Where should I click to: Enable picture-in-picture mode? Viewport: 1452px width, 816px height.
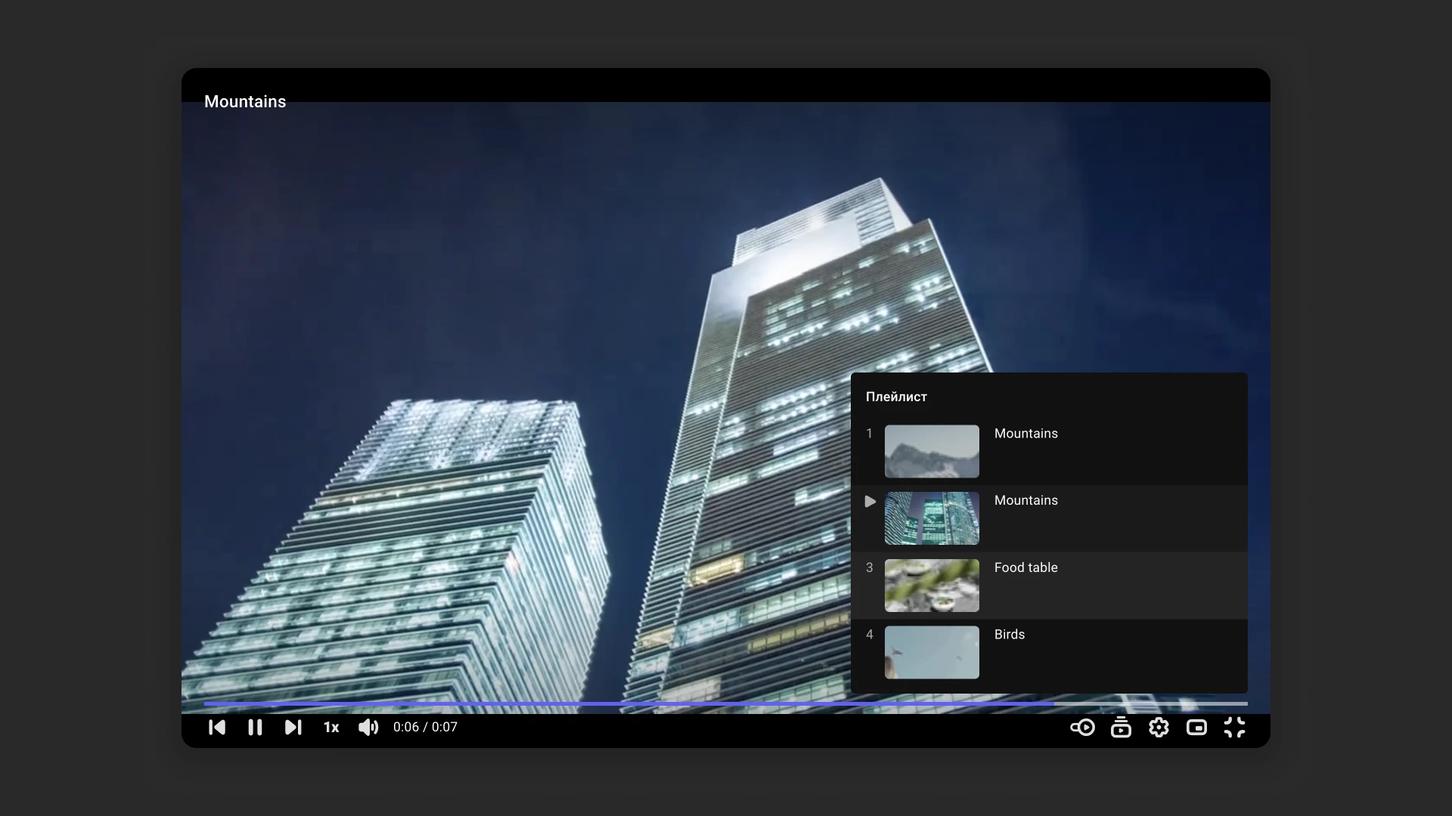[1196, 728]
